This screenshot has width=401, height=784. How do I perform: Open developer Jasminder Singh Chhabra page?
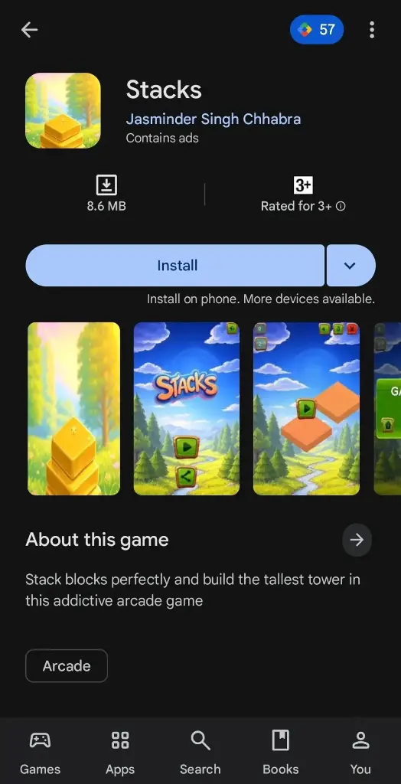[213, 119]
